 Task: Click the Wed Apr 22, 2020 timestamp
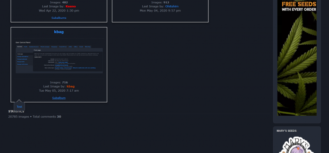coord(59,11)
